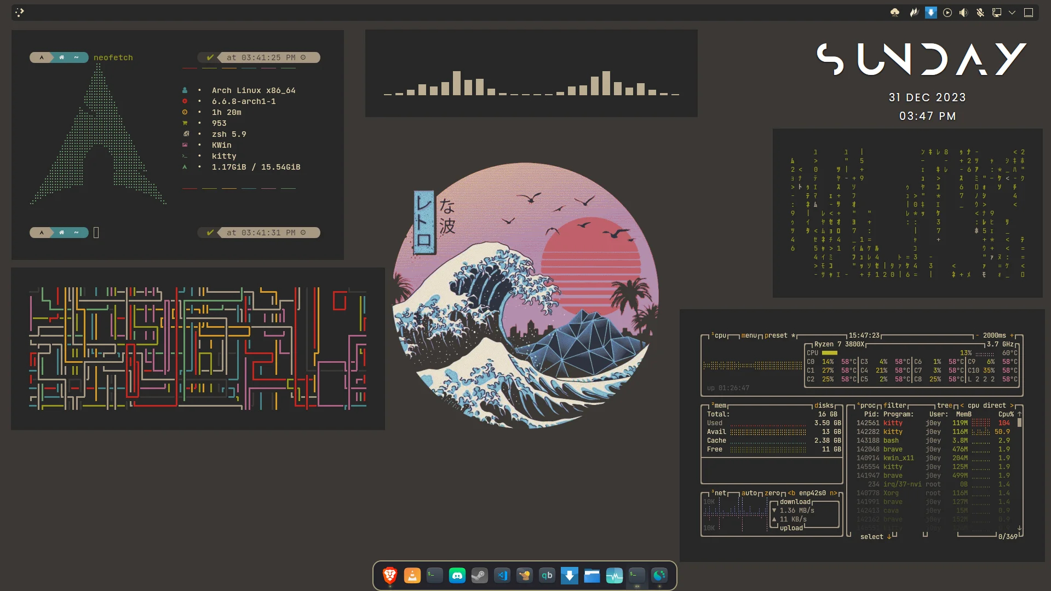Select the bash process row 143188

[933, 441]
